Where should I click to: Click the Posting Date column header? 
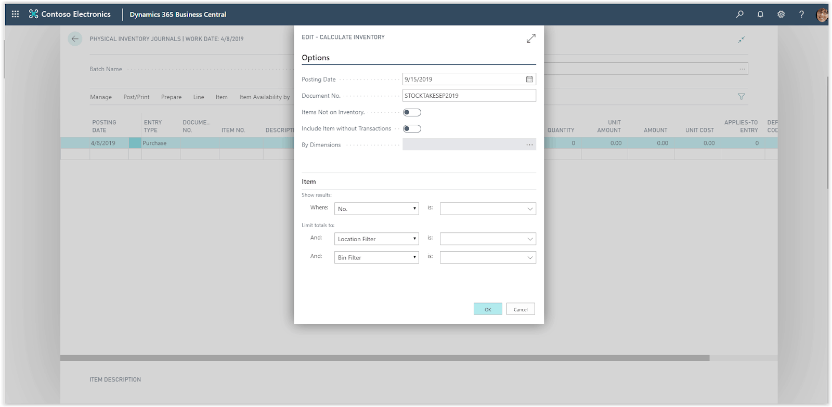pos(104,126)
